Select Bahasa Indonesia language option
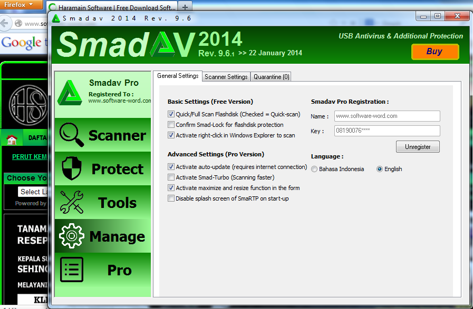Screen dimensions: 473x309 [314, 169]
